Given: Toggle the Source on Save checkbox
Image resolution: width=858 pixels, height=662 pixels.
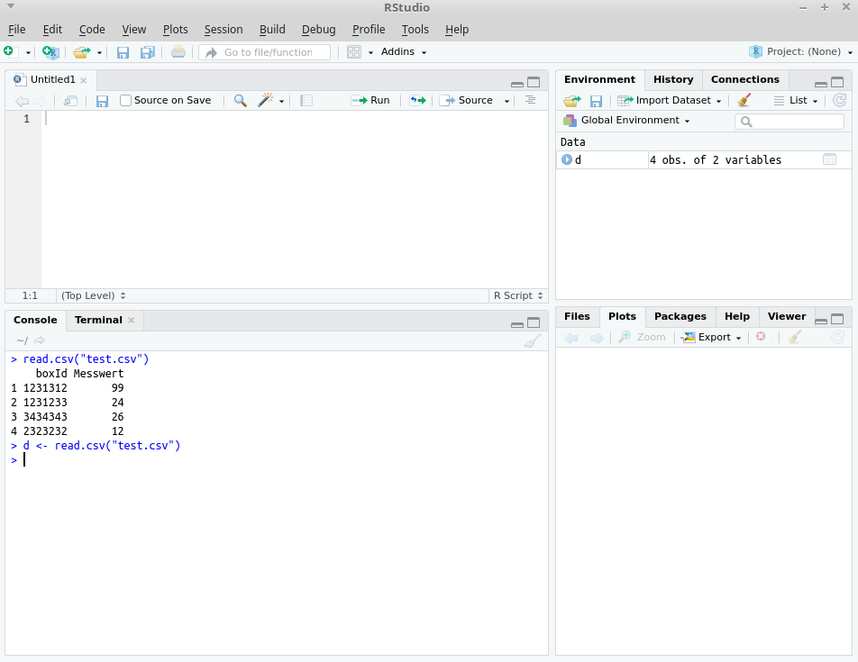Looking at the screenshot, I should [125, 101].
